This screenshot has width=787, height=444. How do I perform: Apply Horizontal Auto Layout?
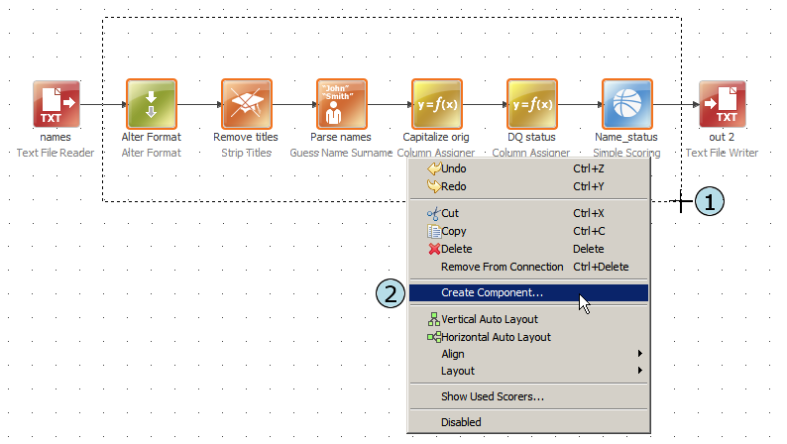[x=496, y=337]
